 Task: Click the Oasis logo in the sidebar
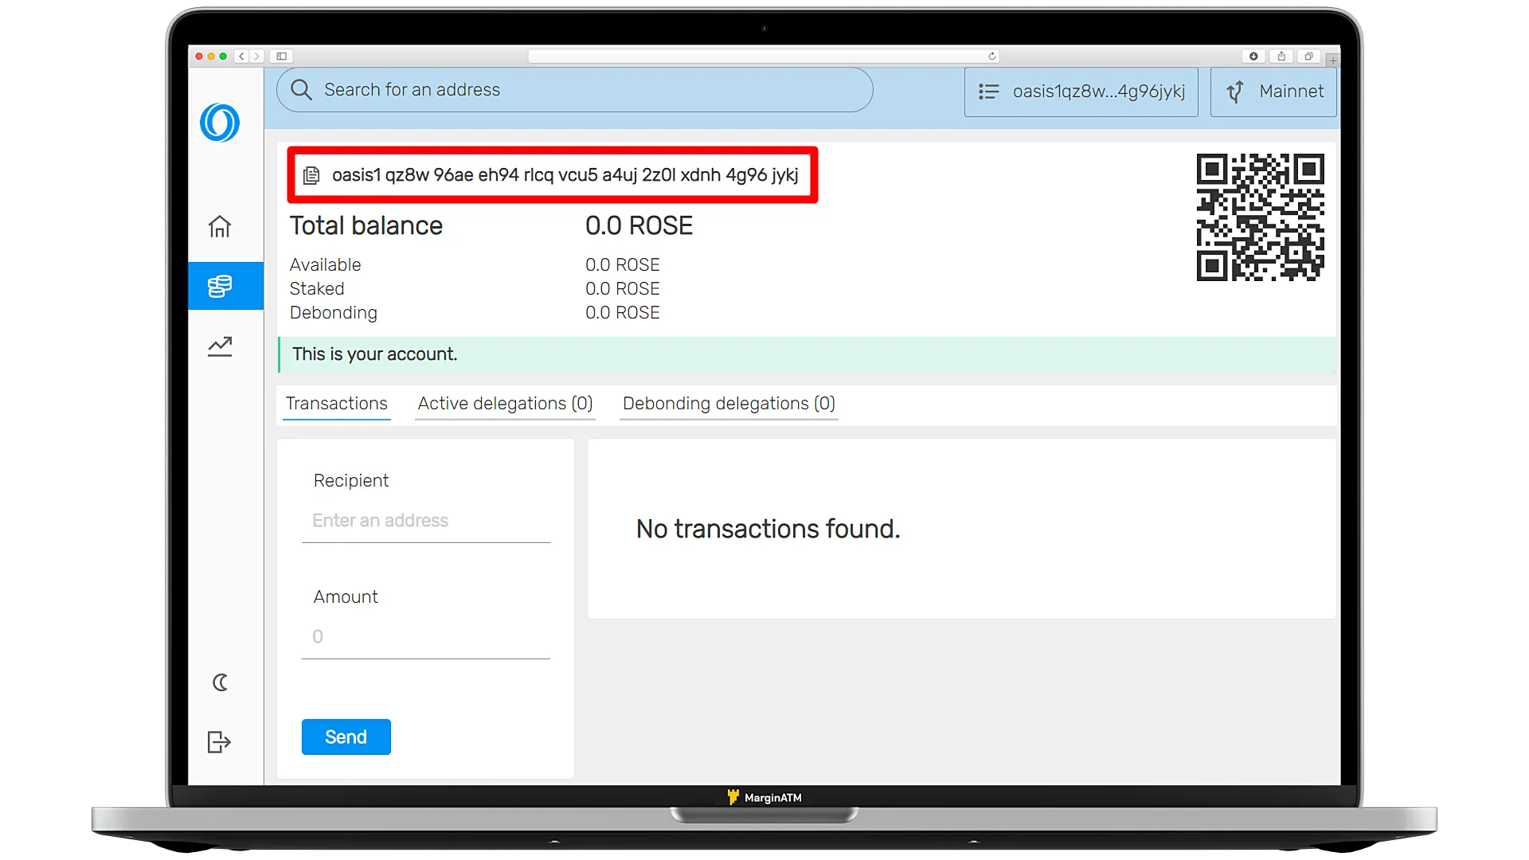pyautogui.click(x=220, y=123)
